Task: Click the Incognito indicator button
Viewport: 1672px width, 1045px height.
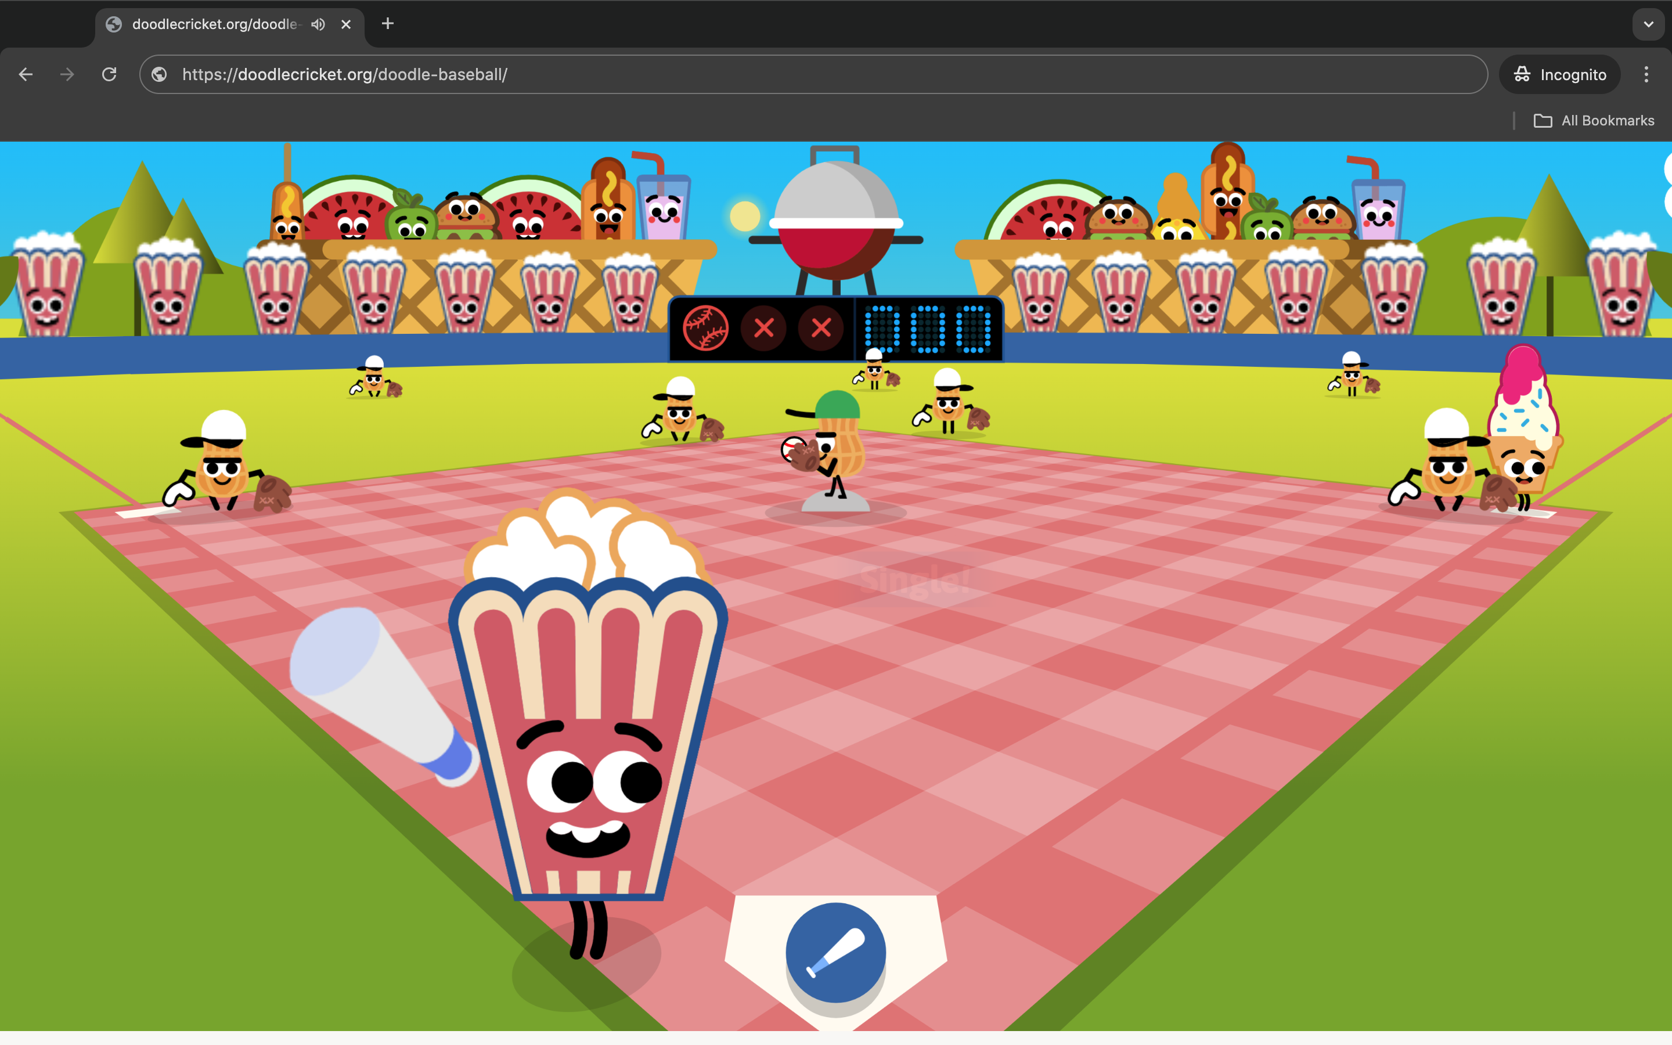Action: (1559, 75)
